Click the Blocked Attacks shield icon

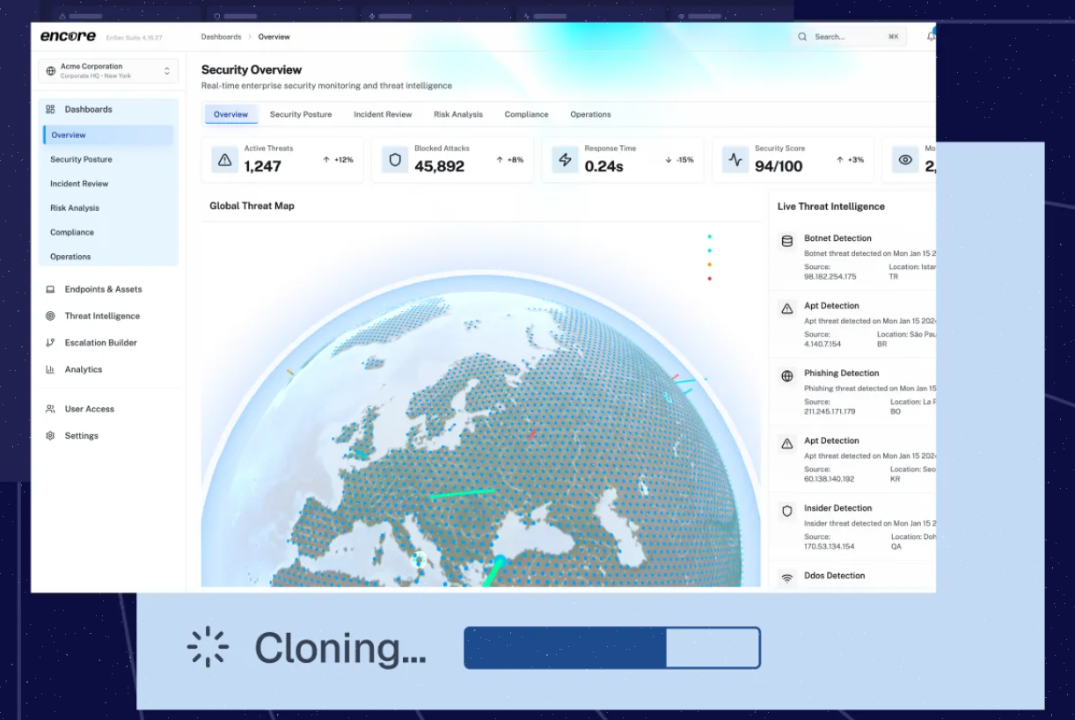395,160
